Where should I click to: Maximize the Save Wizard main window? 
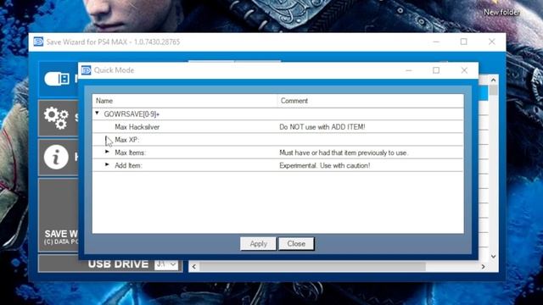[x=464, y=42]
